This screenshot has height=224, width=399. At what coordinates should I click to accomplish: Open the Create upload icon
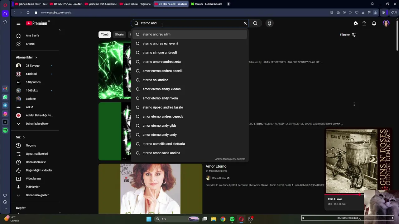(364, 23)
